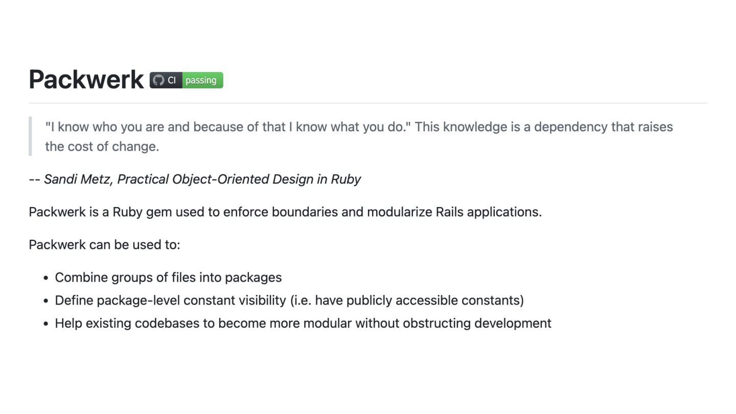The width and height of the screenshot is (736, 414).
Task: Click the bullet "Define package-level constant visibility"
Action: tap(289, 301)
